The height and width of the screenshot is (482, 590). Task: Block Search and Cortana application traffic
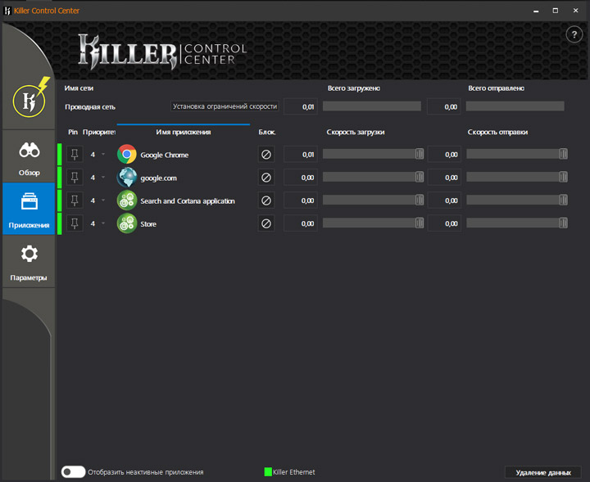(266, 200)
